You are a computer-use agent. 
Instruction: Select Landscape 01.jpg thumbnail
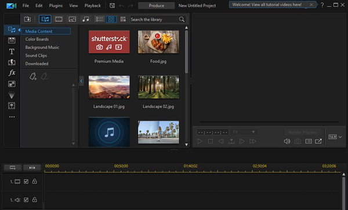pos(109,87)
